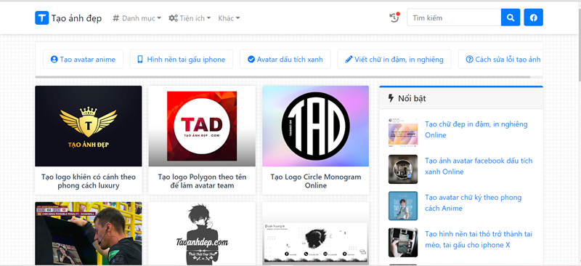Open the Facebook icon button
Viewport: 581px width, 266px height.
pyautogui.click(x=534, y=17)
